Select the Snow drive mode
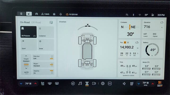Image resolution: width=170 pixels, height=95 pixels. coord(46,45)
